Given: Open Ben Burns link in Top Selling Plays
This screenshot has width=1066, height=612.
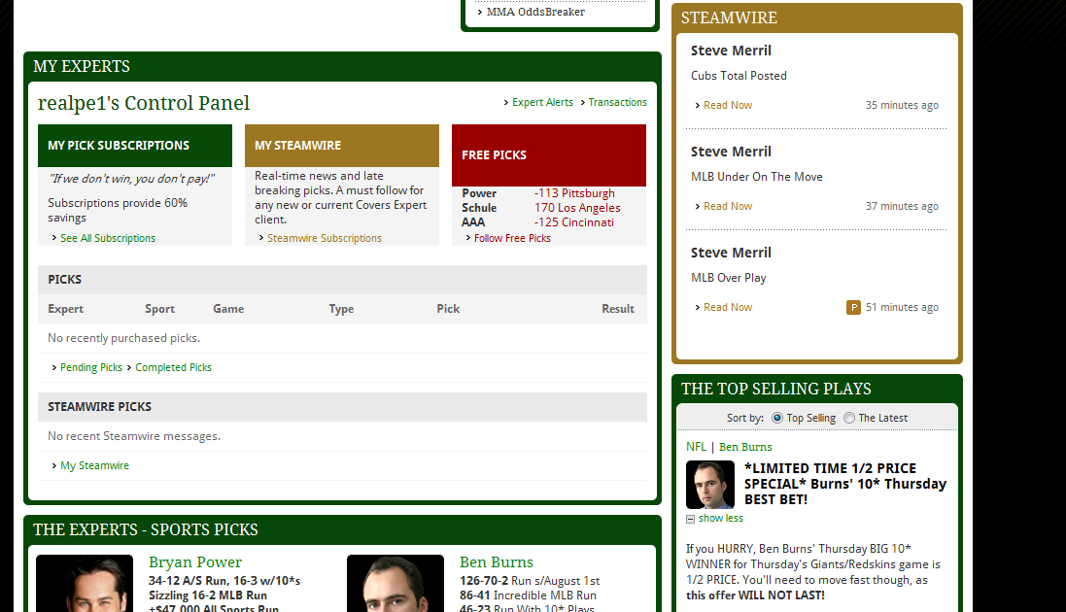Looking at the screenshot, I should click(x=745, y=447).
